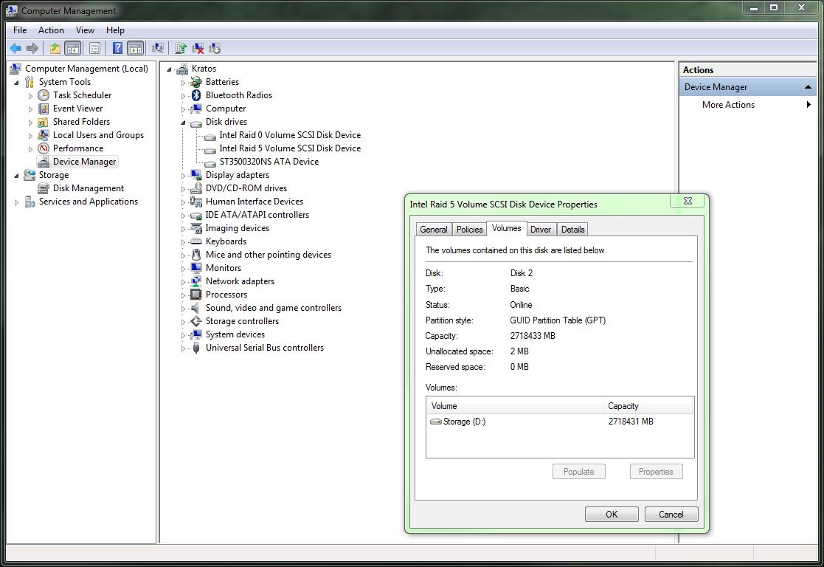Expand the Human Interface Devices category
824x567 pixels.
point(184,202)
